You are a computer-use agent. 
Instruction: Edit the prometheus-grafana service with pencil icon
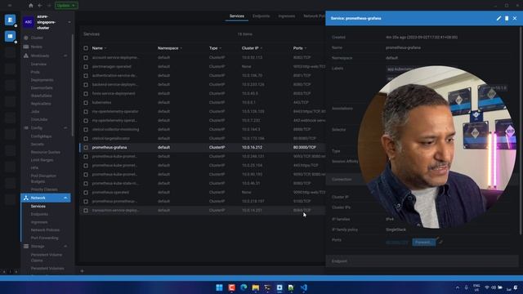point(498,18)
